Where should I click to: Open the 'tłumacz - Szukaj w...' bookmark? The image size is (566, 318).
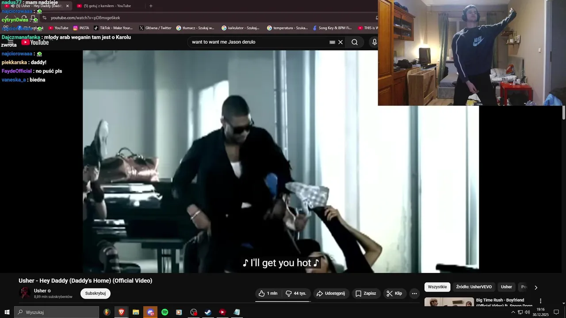[x=195, y=28]
